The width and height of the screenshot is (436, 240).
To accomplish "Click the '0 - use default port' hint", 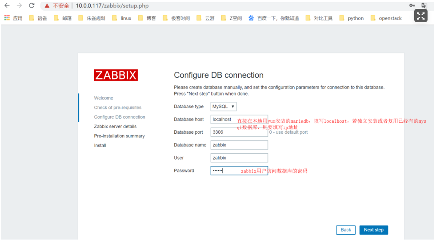I will (x=288, y=132).
